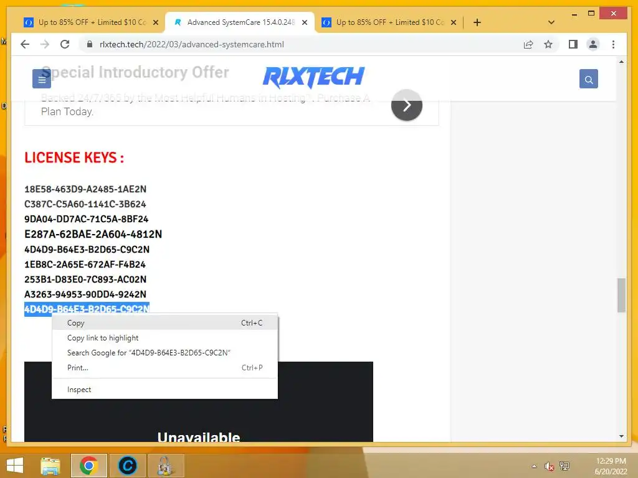Image resolution: width=638 pixels, height=478 pixels.
Task: Choose Copy link to highlight
Action: 164,338
